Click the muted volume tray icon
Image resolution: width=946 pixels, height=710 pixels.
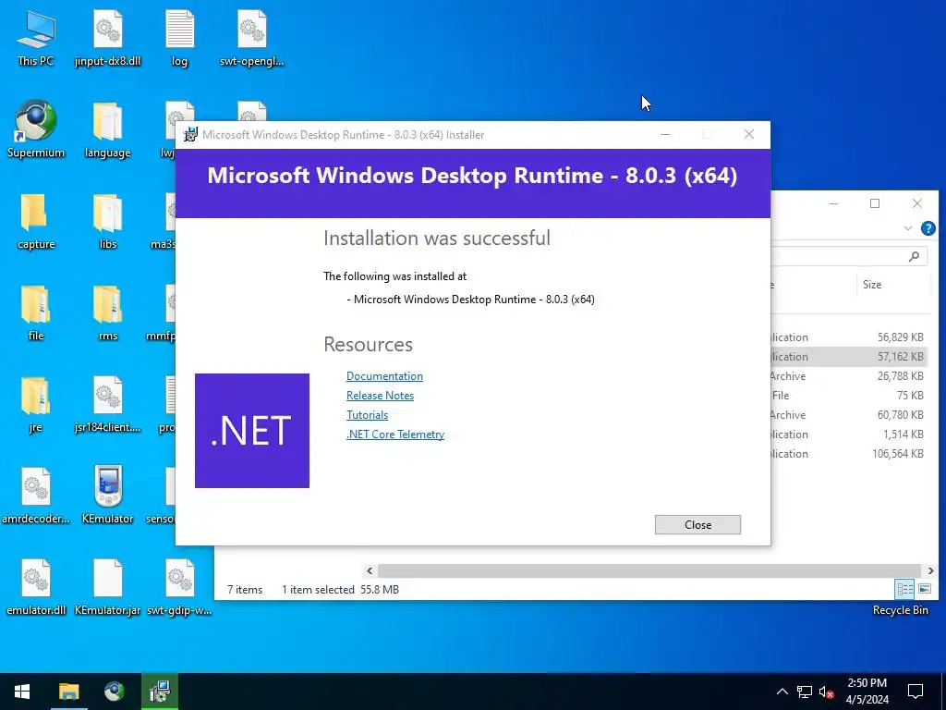827,692
